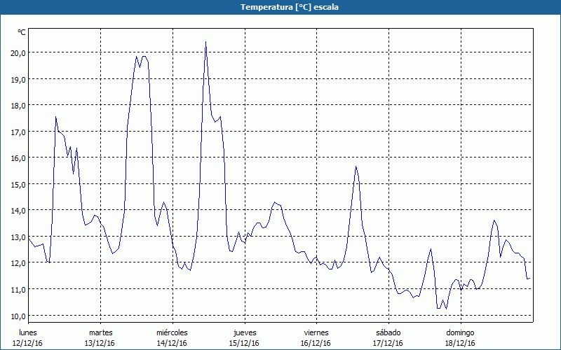
Task: Click the "Temperatura [°C] escala" chart title
Action: point(280,7)
